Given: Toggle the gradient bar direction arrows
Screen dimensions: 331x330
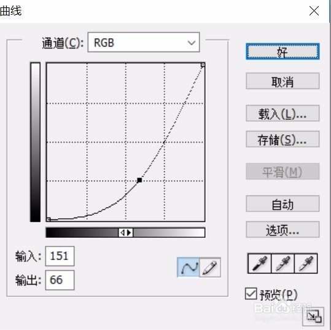Looking at the screenshot, I should (126, 233).
